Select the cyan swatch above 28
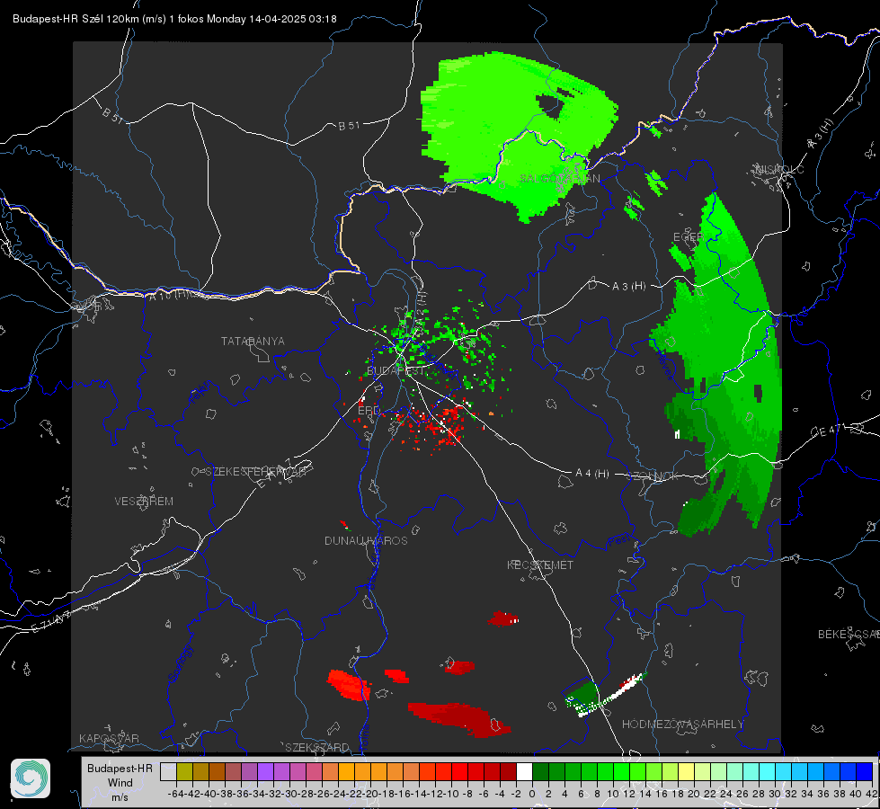This screenshot has height=809, width=880. (x=767, y=771)
